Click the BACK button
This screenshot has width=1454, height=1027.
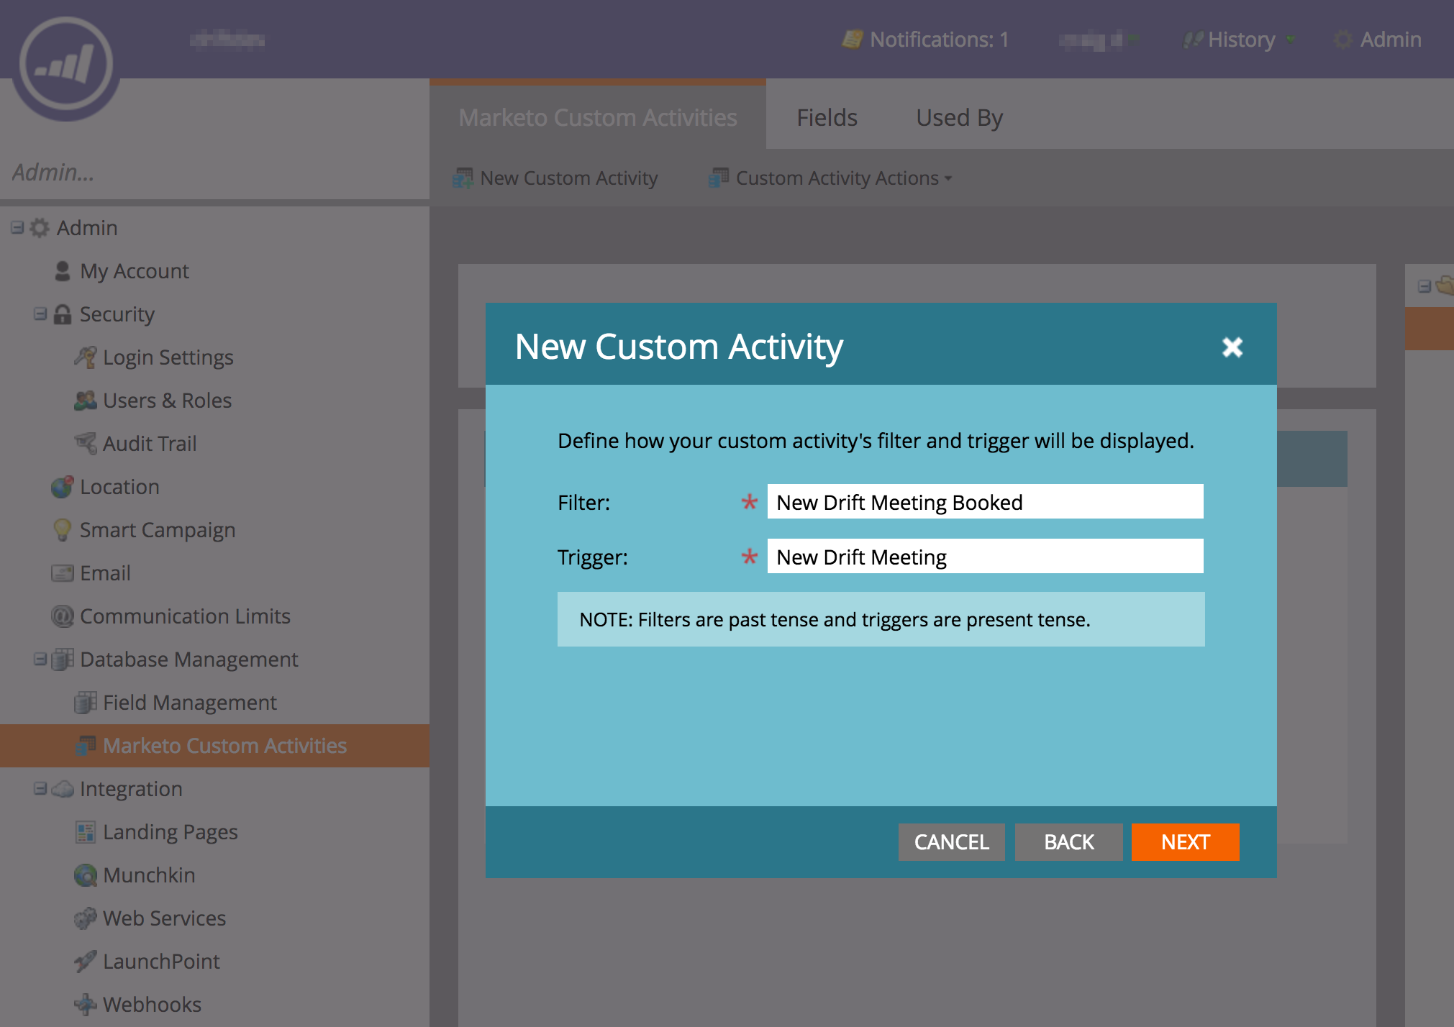pyautogui.click(x=1068, y=841)
